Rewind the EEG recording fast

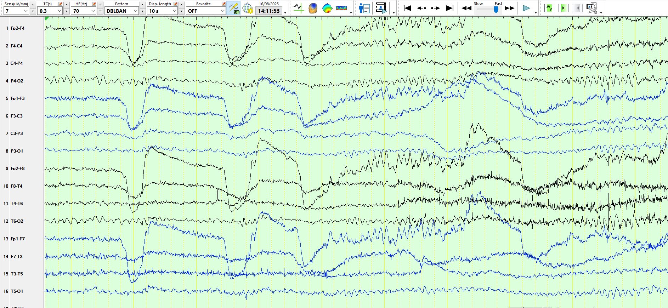[x=466, y=8]
